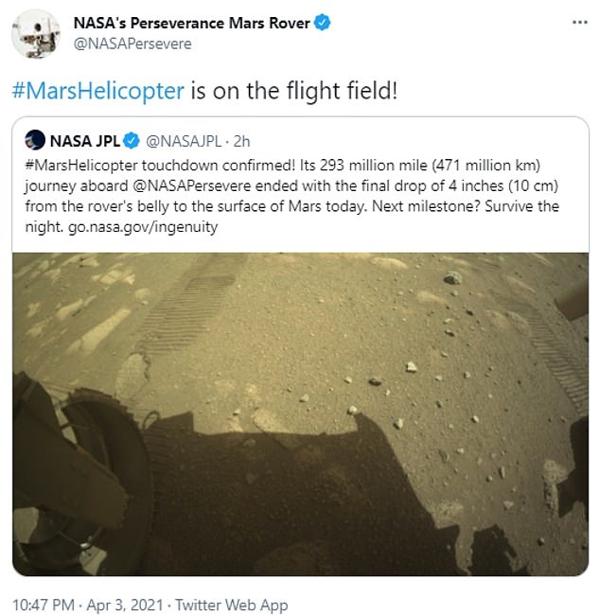
Task: Open the @NASAJPL handle in quoted tweet
Action: coord(184,141)
